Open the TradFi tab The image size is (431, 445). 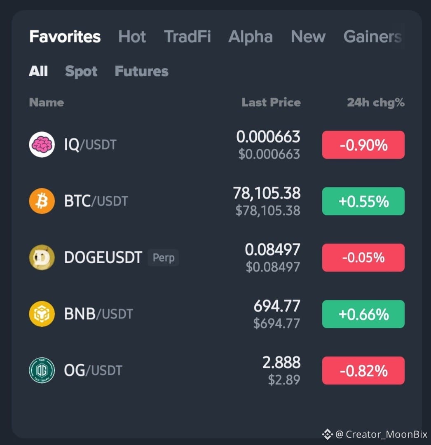coord(187,37)
